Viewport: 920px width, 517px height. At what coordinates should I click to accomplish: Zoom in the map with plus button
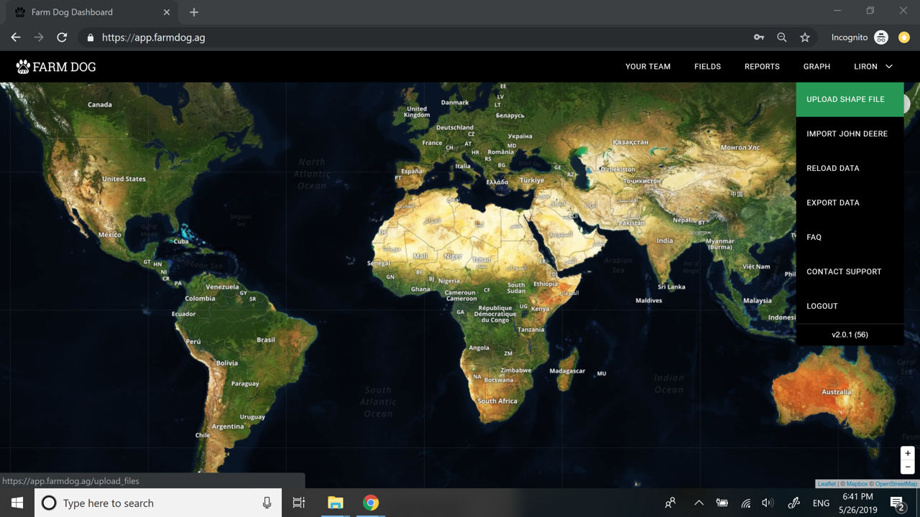point(908,453)
